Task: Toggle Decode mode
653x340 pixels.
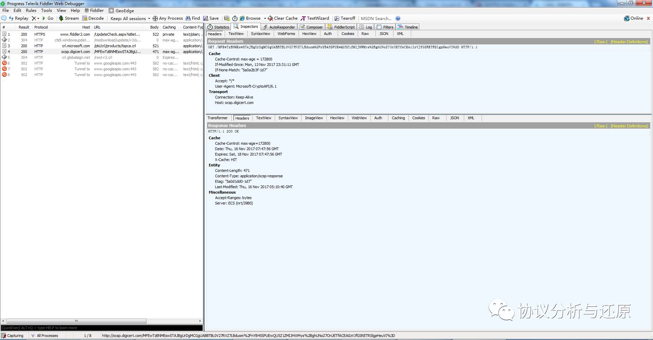Action: (x=93, y=18)
